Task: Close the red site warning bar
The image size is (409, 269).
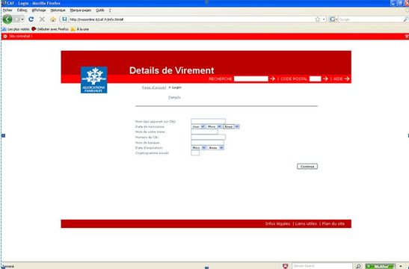Action: coord(407,36)
